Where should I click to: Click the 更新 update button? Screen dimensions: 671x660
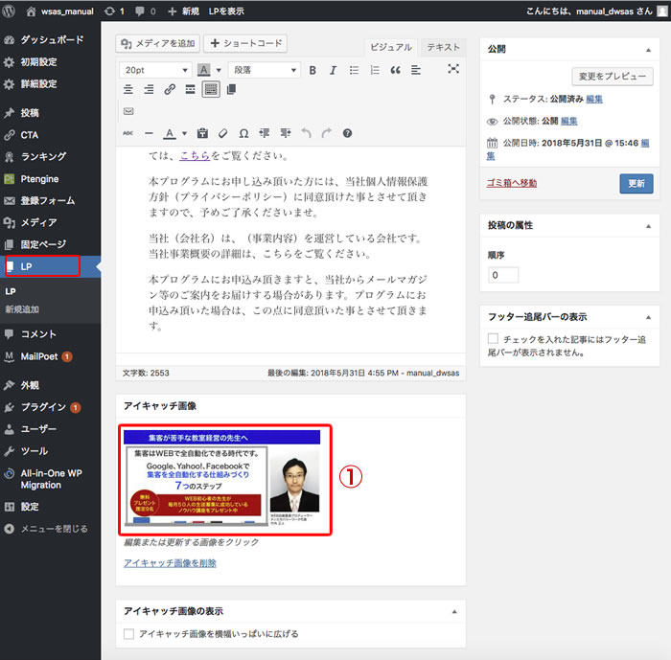[x=636, y=183]
